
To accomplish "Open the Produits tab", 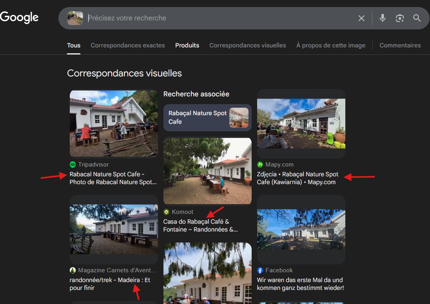I will [x=187, y=45].
